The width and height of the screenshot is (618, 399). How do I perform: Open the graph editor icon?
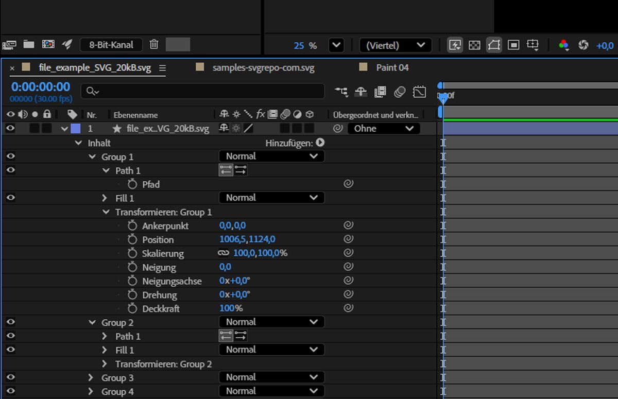420,92
